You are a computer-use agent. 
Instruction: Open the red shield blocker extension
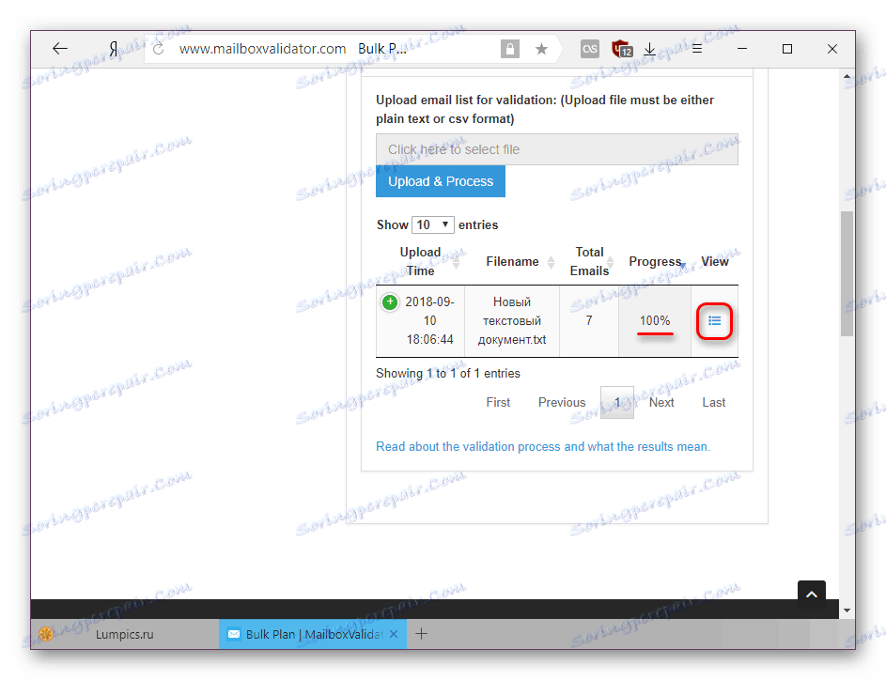pyautogui.click(x=622, y=49)
